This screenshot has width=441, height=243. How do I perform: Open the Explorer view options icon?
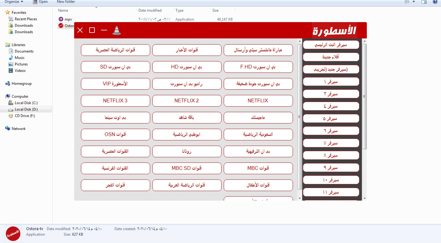coord(407,2)
